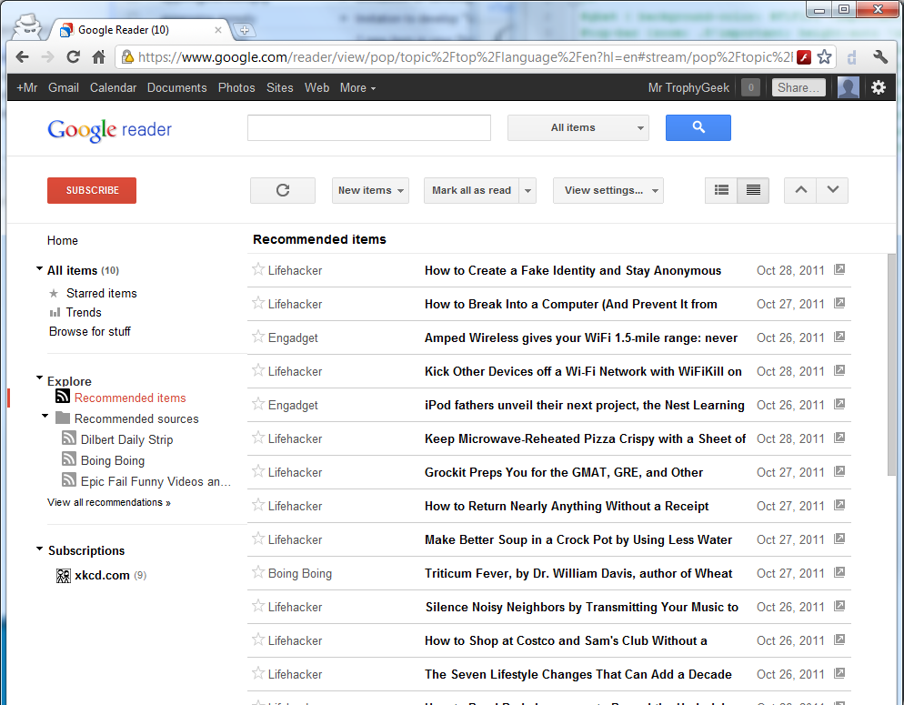The height and width of the screenshot is (705, 904).
Task: Open Sites from the top bar
Action: pos(279,87)
